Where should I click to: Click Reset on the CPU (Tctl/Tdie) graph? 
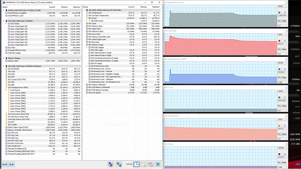point(284,49)
